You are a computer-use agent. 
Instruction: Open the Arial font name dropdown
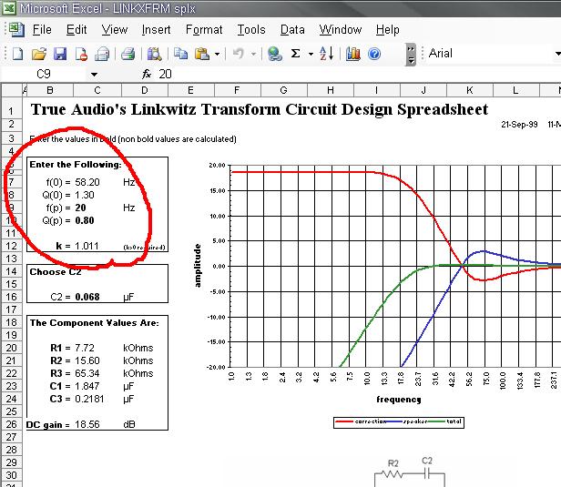point(557,54)
